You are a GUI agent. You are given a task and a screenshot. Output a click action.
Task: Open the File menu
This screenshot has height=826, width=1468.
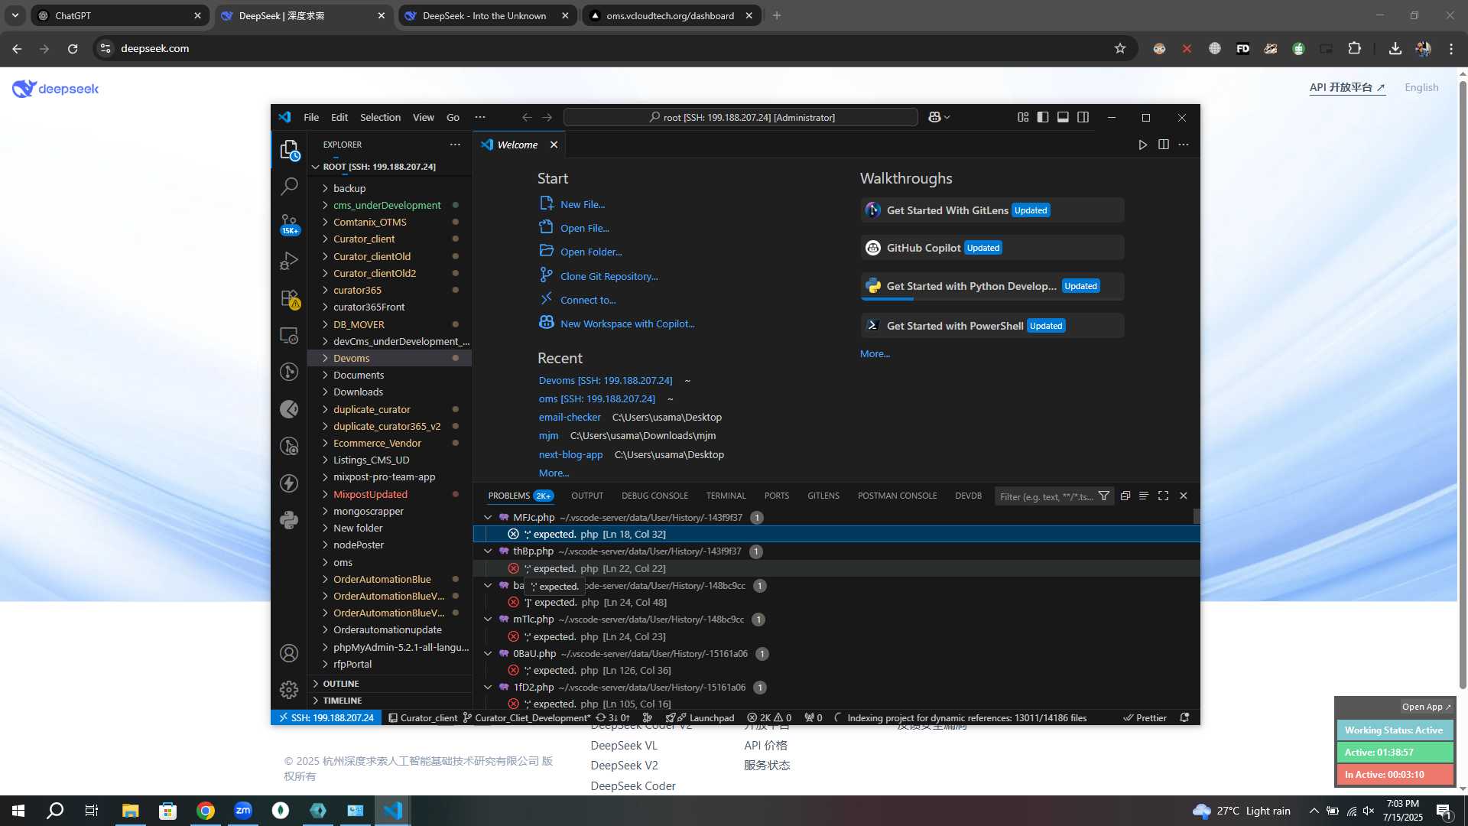point(311,117)
